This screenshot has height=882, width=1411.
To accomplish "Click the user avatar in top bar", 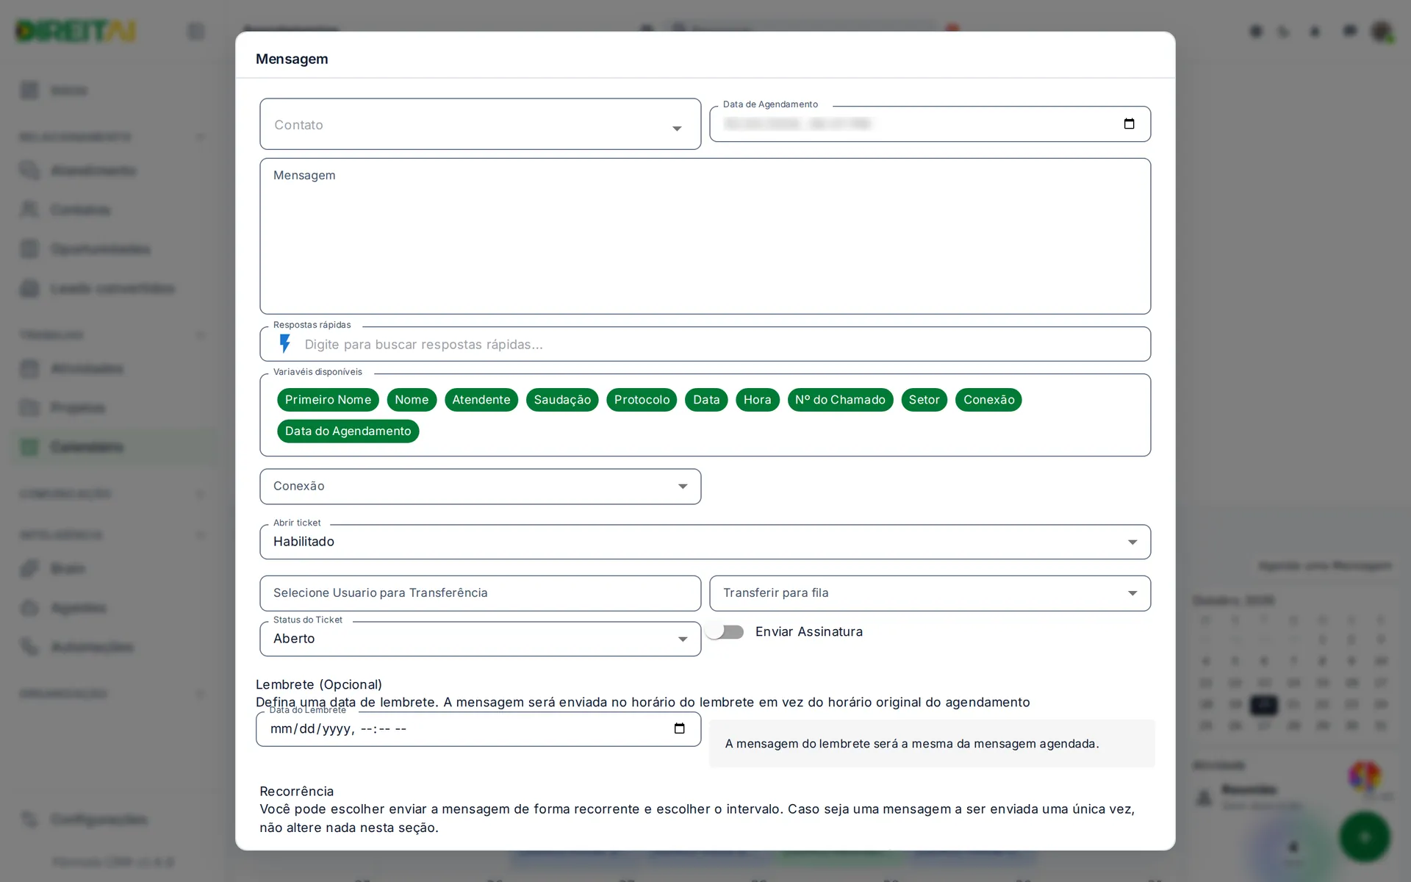I will click(1382, 32).
